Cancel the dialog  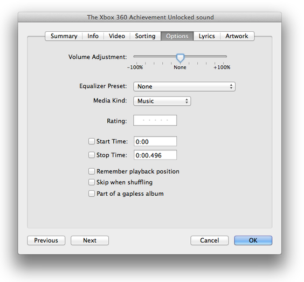coord(210,240)
